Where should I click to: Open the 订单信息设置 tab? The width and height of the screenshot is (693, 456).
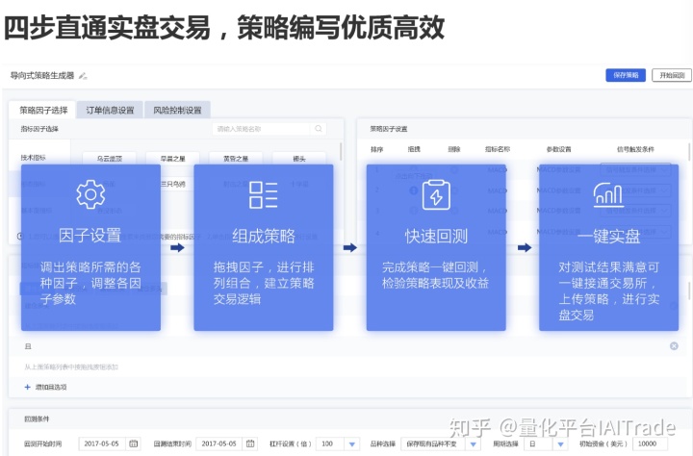(x=110, y=110)
